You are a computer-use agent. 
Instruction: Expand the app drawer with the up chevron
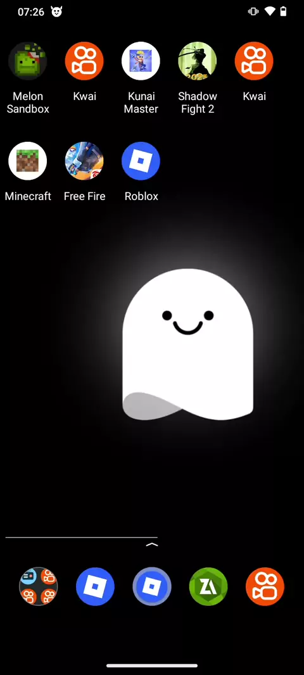pos(152,545)
